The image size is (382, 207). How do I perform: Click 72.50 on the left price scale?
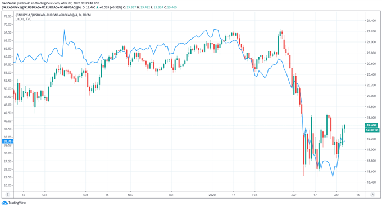tap(7, 16)
